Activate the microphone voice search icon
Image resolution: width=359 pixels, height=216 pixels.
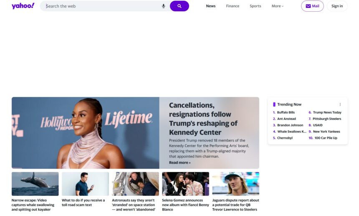(164, 6)
